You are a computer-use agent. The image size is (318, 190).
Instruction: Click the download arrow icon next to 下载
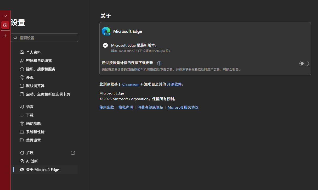tap(22, 115)
